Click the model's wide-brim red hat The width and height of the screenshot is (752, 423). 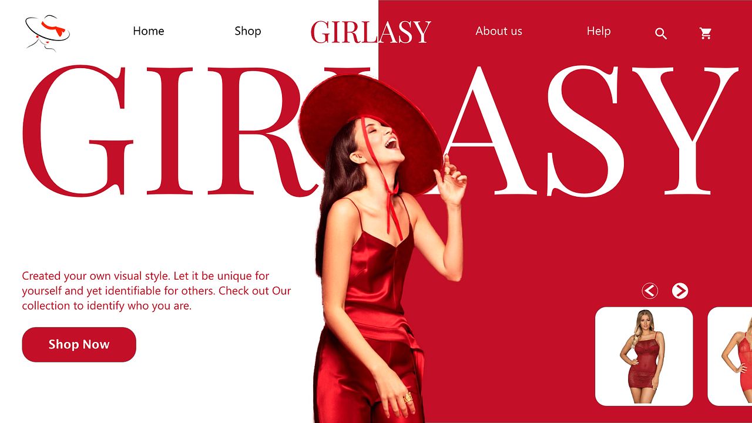pos(370,132)
